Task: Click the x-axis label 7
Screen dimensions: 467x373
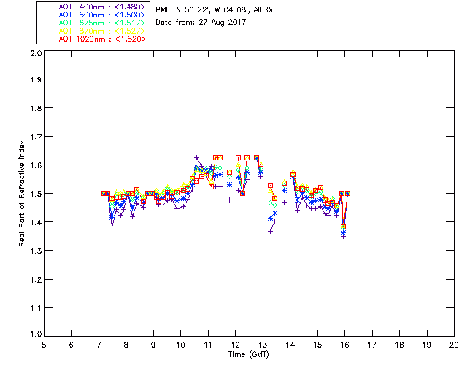Action: (99, 345)
